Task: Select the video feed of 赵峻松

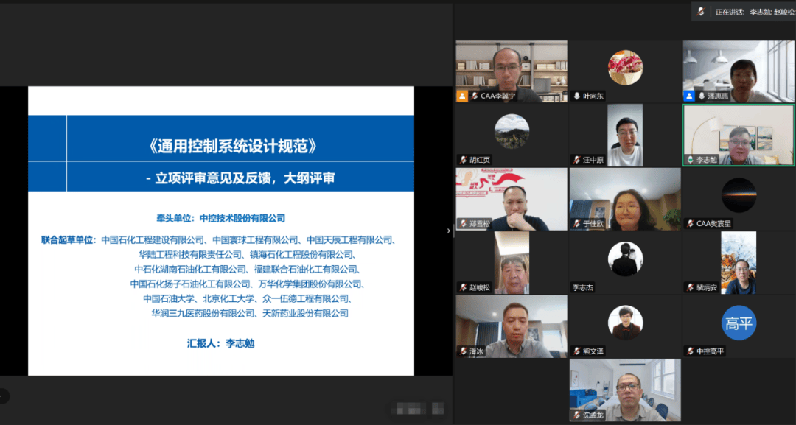Action: point(512,263)
